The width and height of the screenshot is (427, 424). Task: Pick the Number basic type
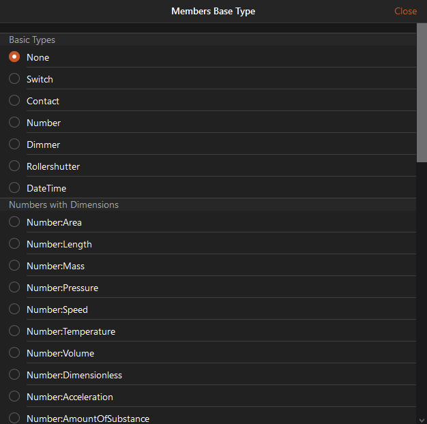(14, 123)
